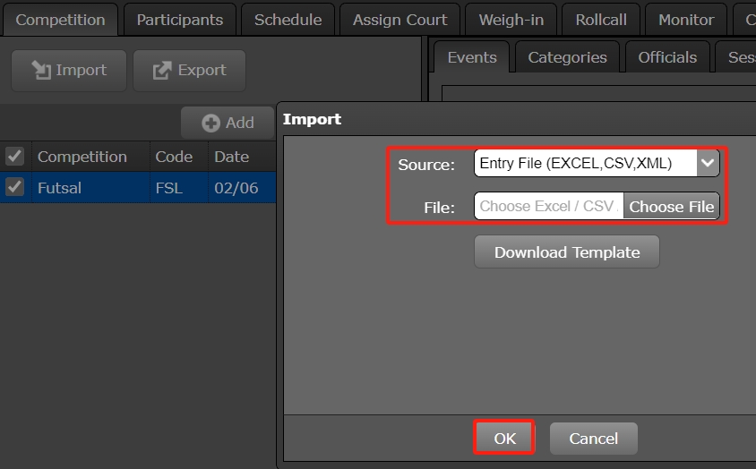Click the Download Template button
The height and width of the screenshot is (469, 756).
pos(566,252)
